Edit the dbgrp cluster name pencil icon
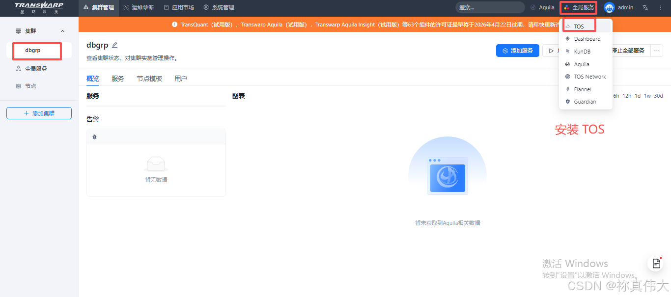 [x=115, y=45]
